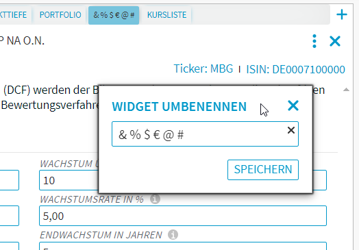Click the SPEICHERN button

pyautogui.click(x=263, y=170)
